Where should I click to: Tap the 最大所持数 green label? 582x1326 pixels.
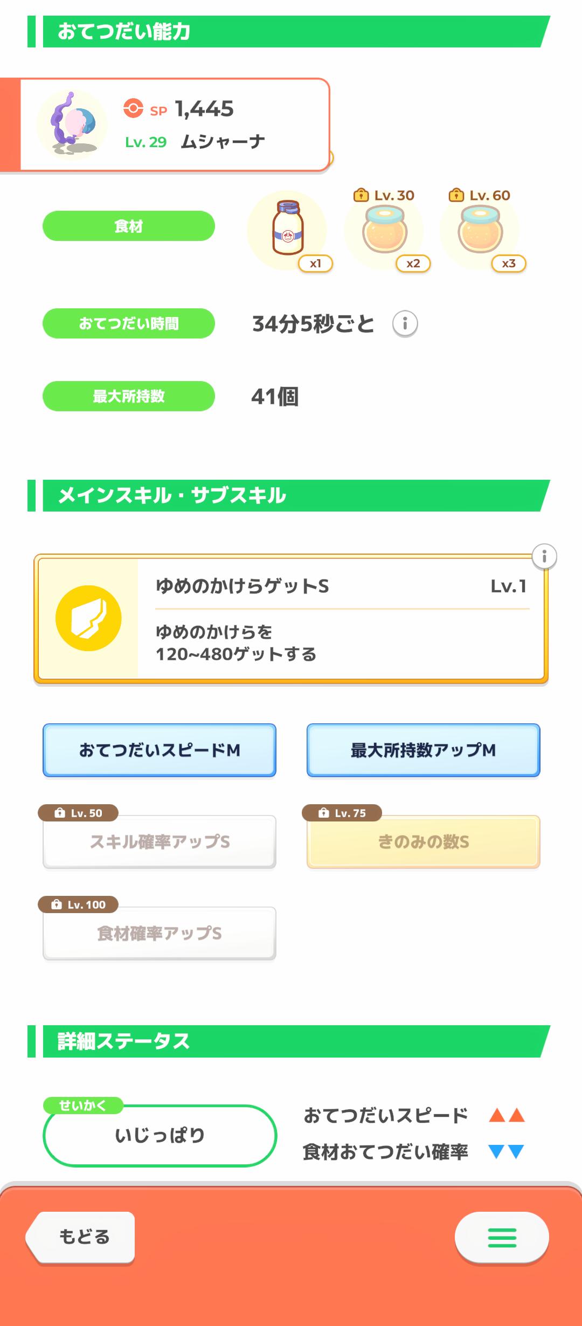point(128,396)
